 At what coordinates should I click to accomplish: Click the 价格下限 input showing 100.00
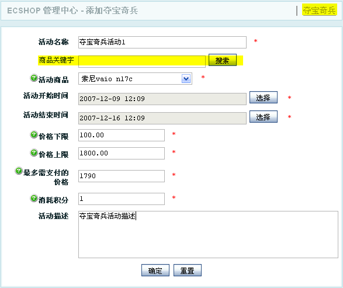(122, 135)
